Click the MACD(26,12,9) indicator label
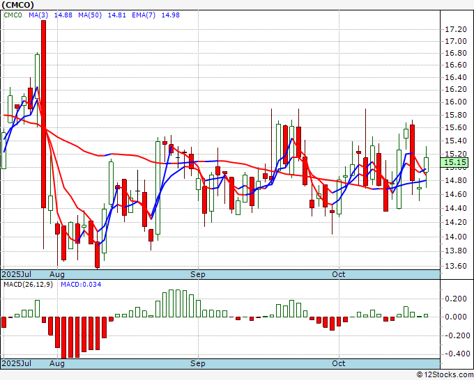The height and width of the screenshot is (380, 474). [28, 285]
